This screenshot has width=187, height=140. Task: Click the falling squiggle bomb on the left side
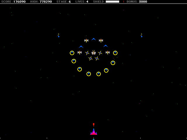pyautogui.click(x=58, y=35)
